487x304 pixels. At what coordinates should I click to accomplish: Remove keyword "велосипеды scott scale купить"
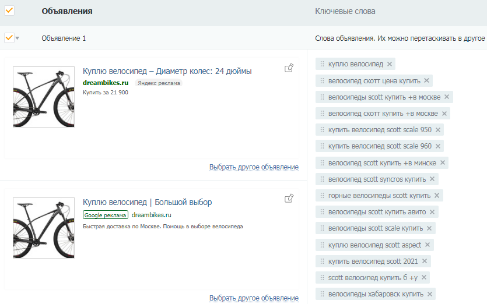click(429, 228)
